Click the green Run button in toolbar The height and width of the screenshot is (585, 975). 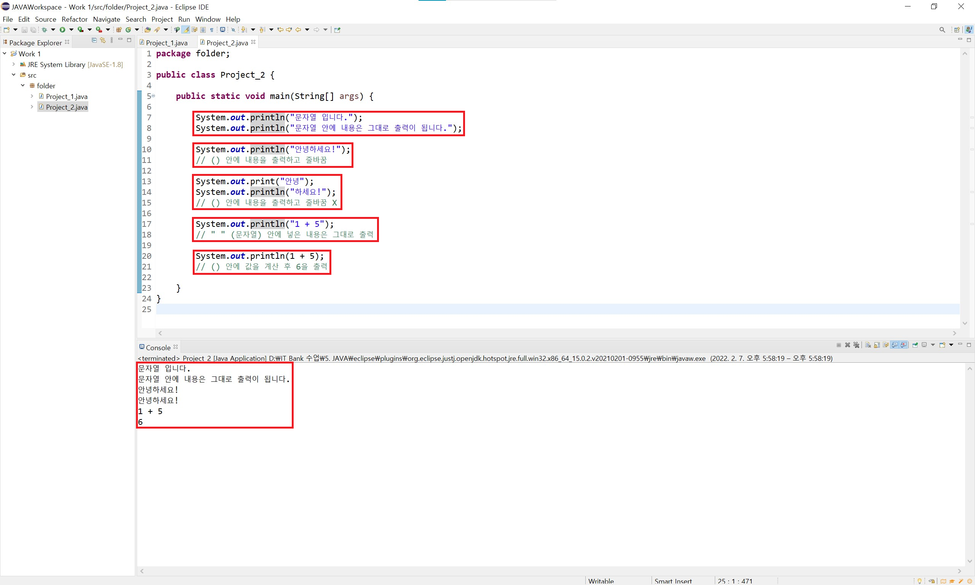(62, 30)
